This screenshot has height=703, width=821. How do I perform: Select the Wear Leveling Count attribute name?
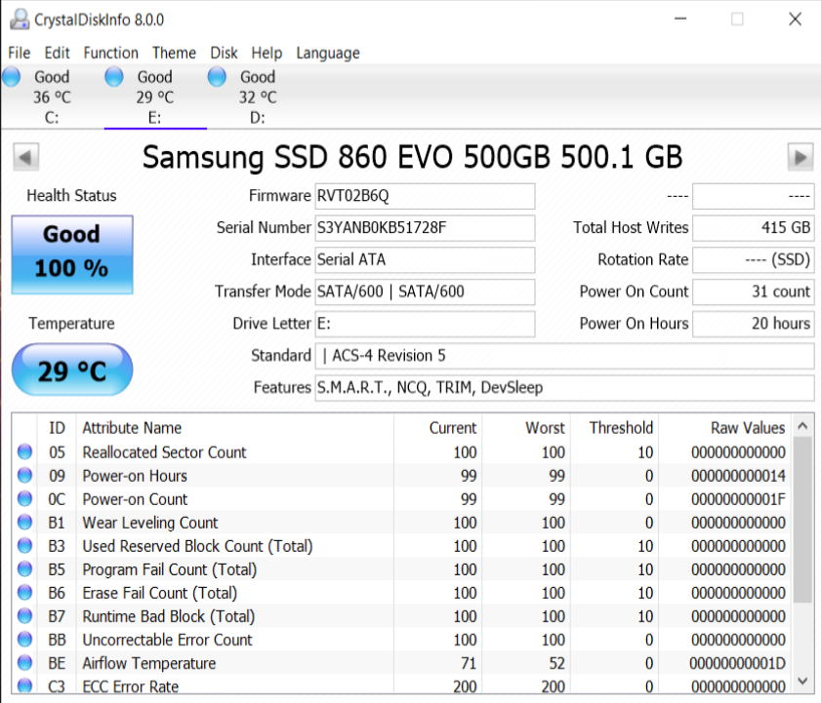coord(150,523)
